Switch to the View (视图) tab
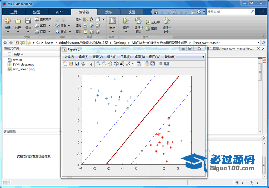 131,12
